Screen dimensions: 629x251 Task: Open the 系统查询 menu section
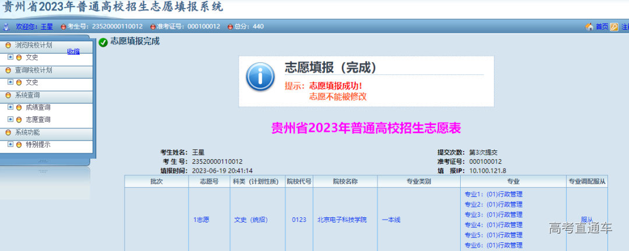27,95
